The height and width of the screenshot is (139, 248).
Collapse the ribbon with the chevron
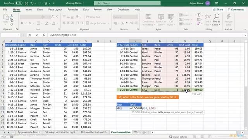pos(245,29)
